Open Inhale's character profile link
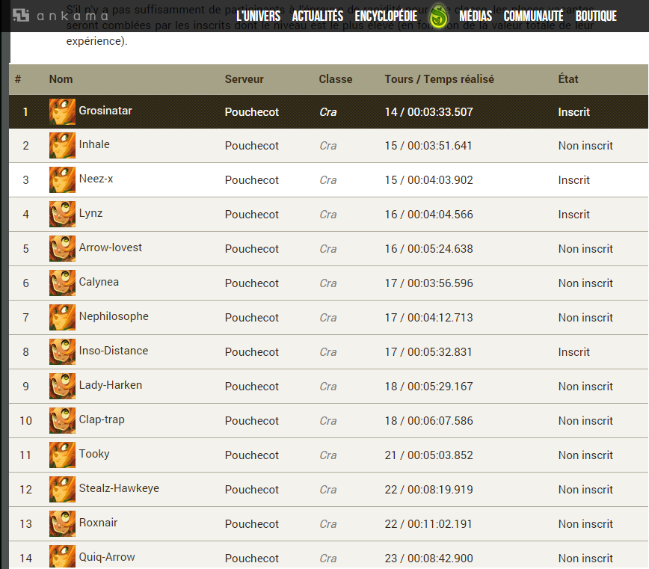The width and height of the screenshot is (649, 569). 94,144
